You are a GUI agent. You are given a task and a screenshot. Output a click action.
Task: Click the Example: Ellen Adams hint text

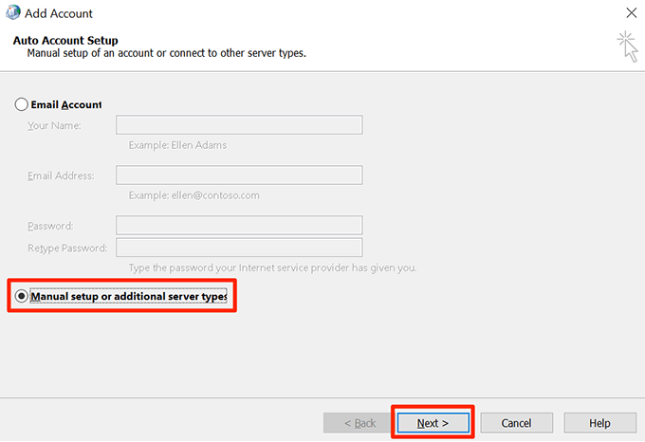pyautogui.click(x=177, y=145)
